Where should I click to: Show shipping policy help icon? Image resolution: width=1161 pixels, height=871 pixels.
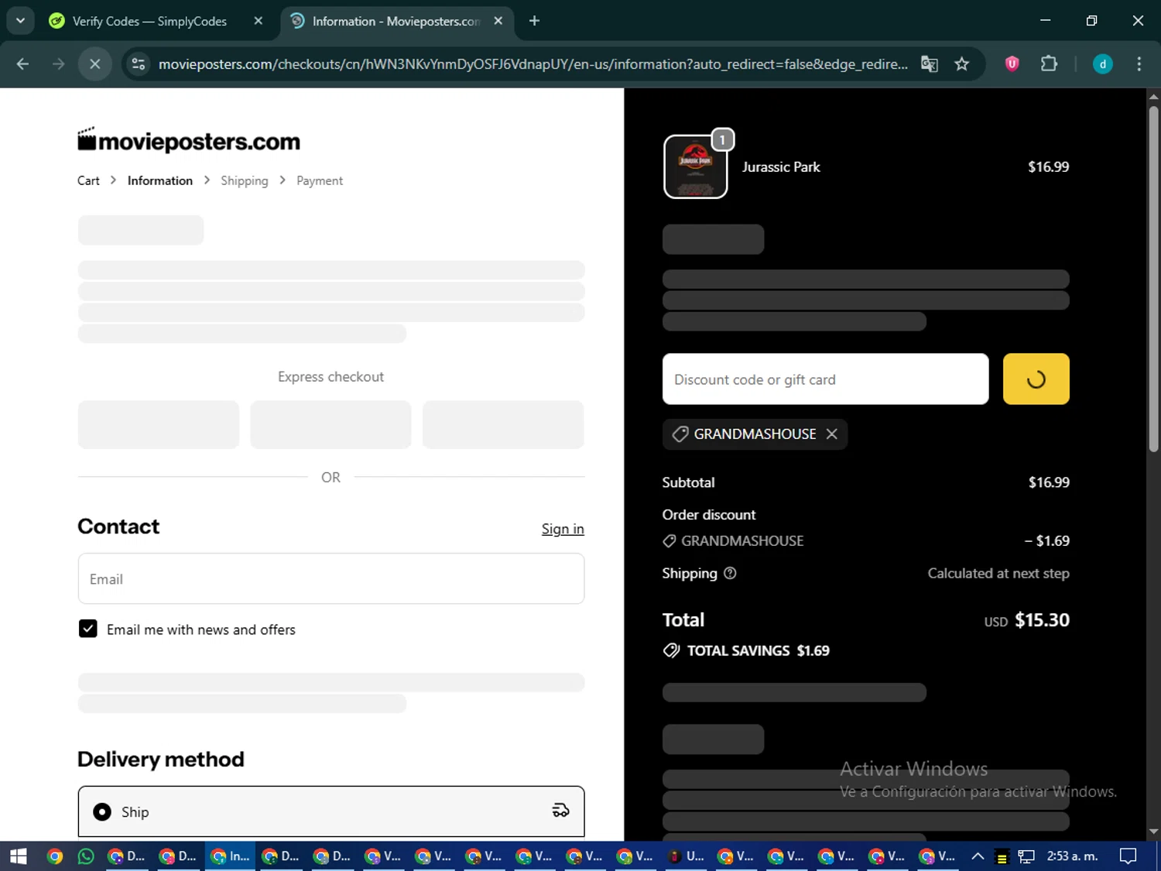(x=730, y=574)
